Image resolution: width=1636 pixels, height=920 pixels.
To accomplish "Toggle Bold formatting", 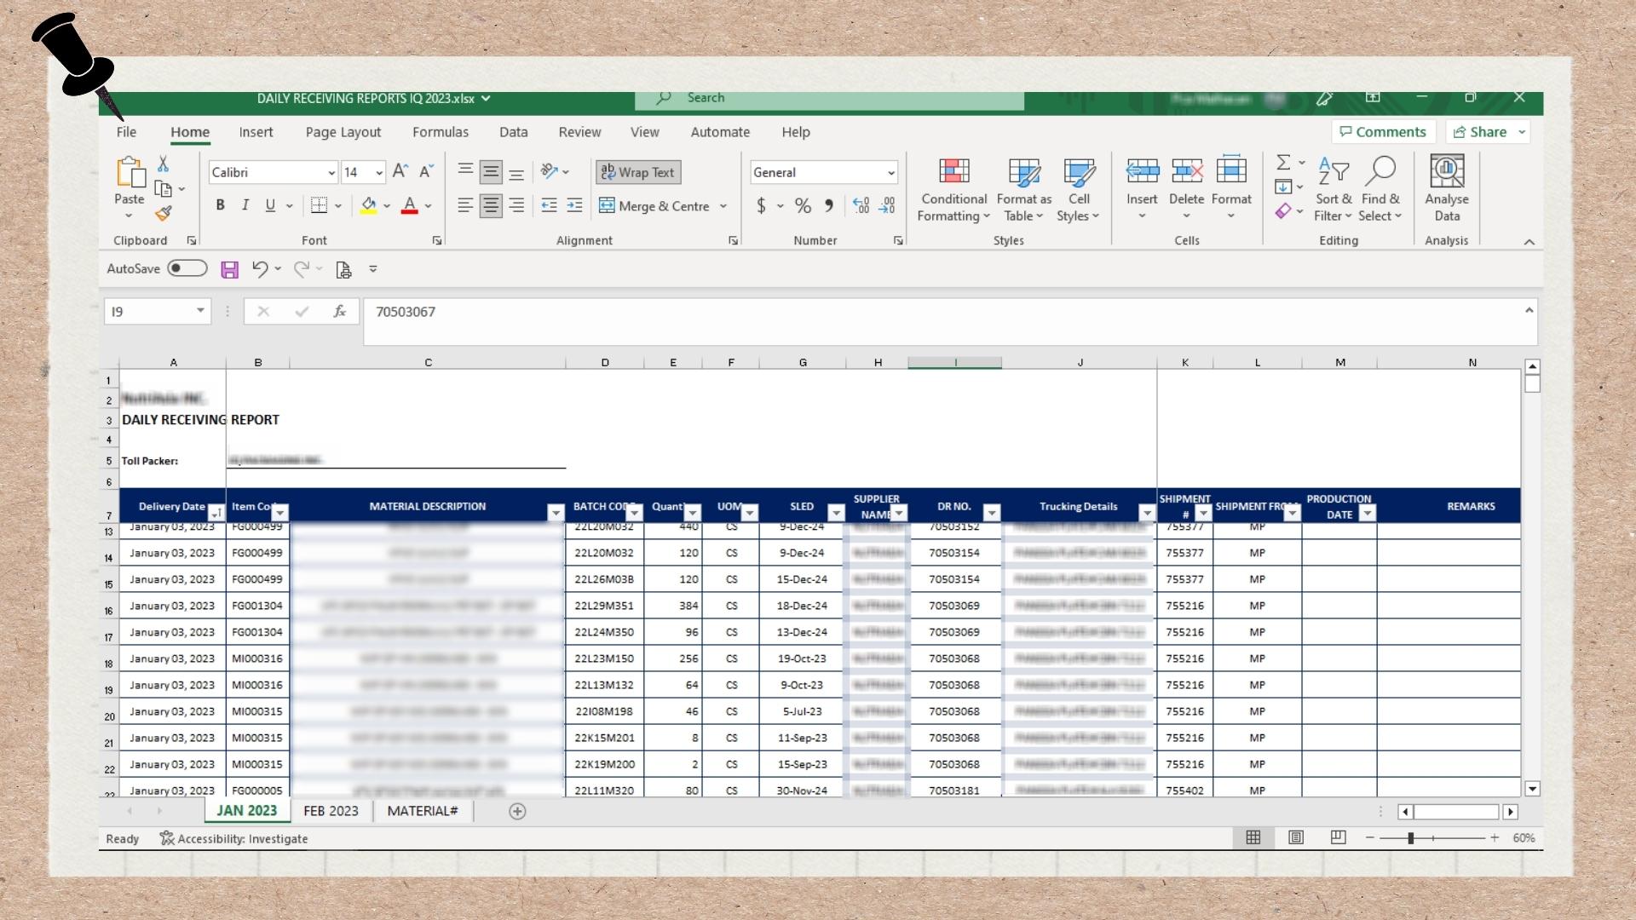I will tap(221, 205).
